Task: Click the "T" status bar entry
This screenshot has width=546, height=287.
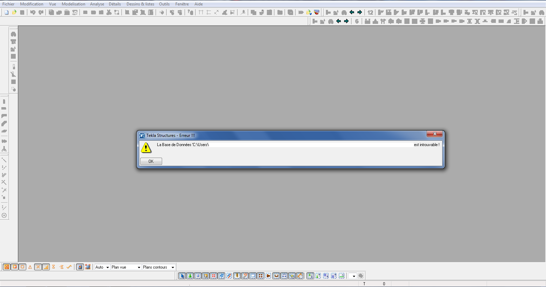Action: click(364, 284)
